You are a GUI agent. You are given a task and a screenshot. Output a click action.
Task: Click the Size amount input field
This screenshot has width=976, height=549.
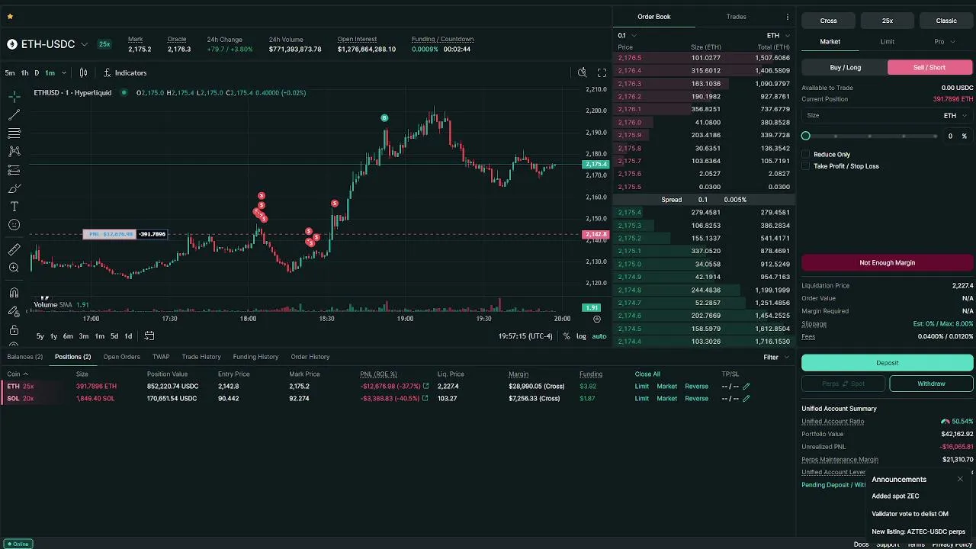click(872, 115)
